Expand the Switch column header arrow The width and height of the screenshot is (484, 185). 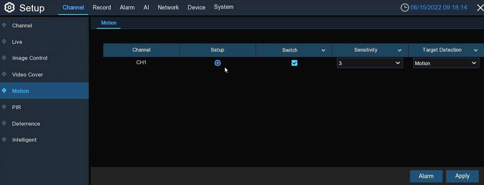(323, 50)
